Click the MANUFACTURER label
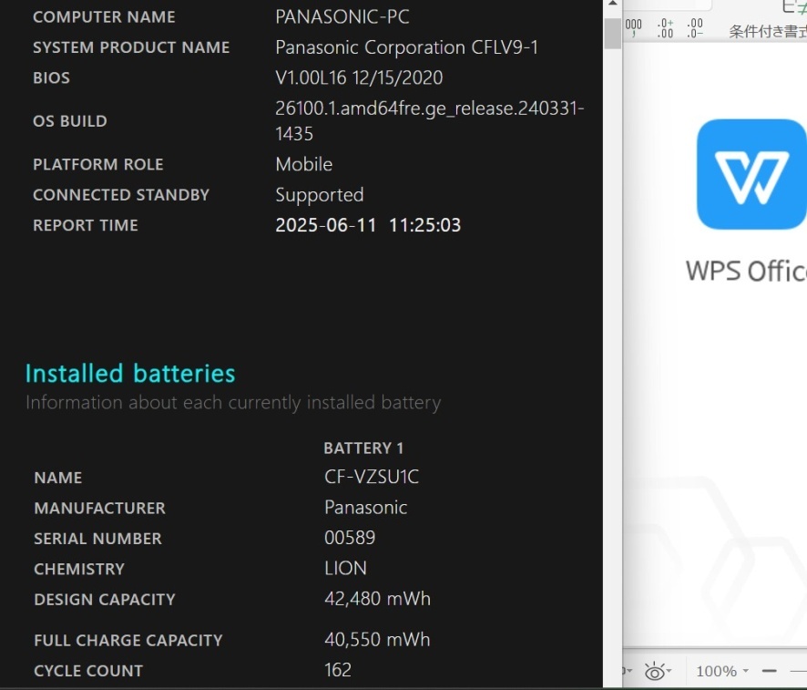This screenshot has width=807, height=690. (x=100, y=509)
